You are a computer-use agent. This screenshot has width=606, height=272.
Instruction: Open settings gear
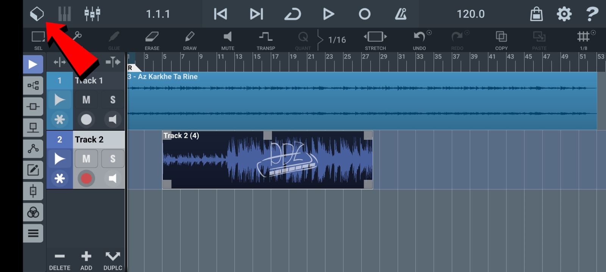pyautogui.click(x=564, y=14)
